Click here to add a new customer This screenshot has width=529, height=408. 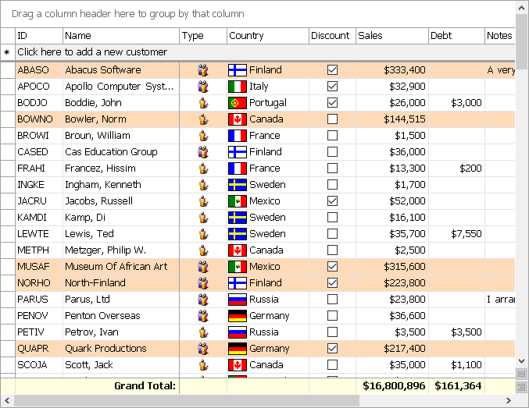click(x=92, y=52)
